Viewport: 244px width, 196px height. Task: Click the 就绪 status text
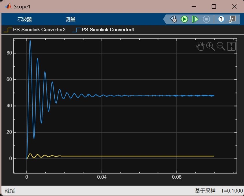pyautogui.click(x=10, y=190)
